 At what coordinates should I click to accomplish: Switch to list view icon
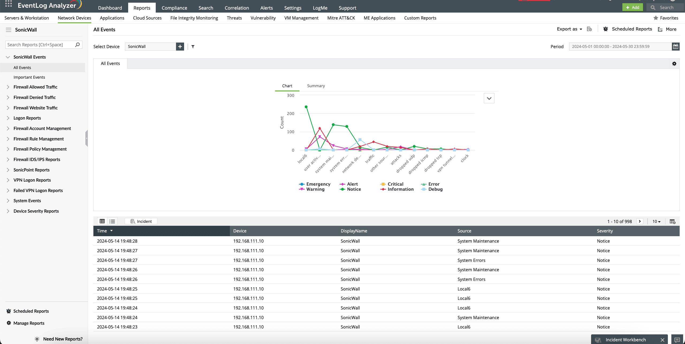pyautogui.click(x=112, y=221)
